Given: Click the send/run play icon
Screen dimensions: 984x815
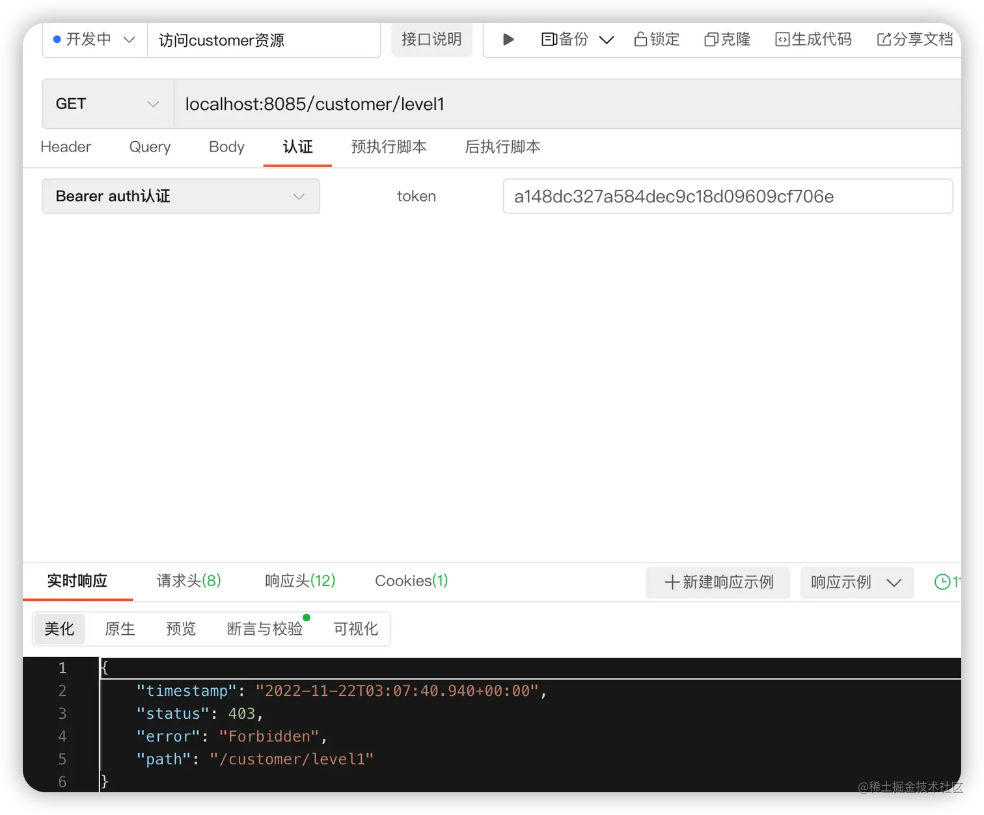Looking at the screenshot, I should coord(509,40).
